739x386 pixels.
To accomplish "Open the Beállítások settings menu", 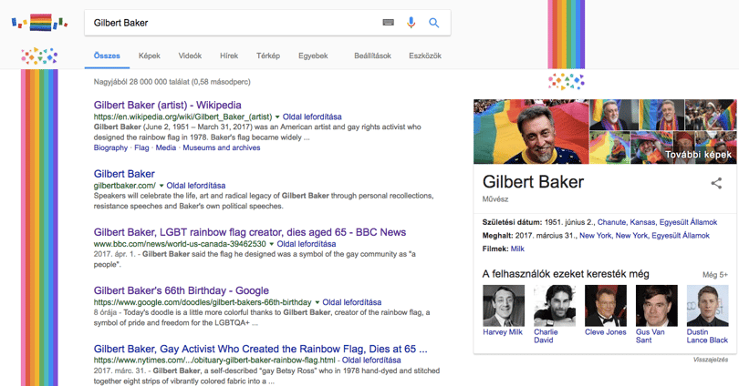I will pos(372,56).
